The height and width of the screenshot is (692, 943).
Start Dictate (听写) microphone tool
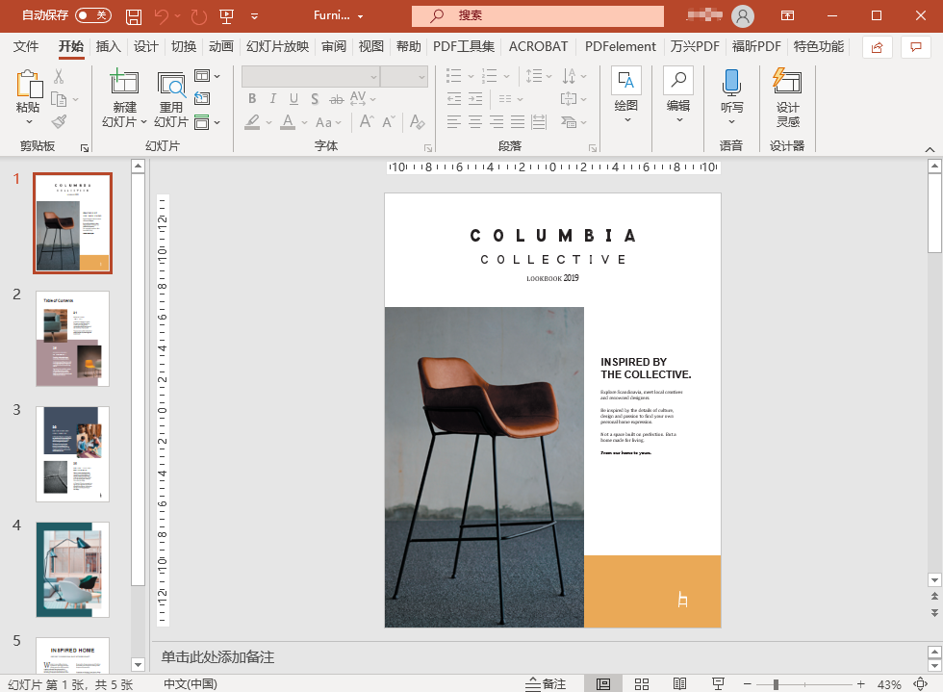point(731,83)
